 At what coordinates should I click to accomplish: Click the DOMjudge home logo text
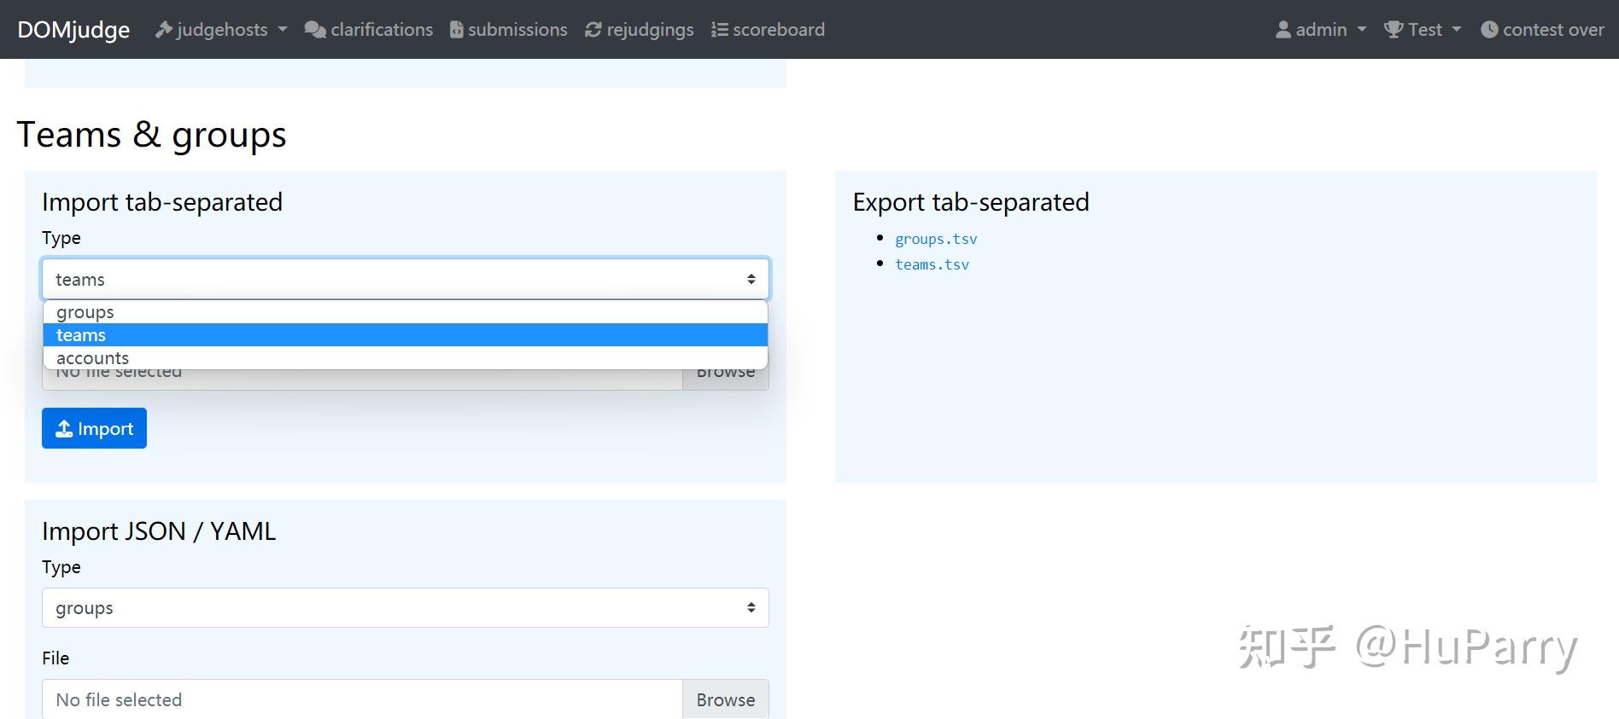click(x=73, y=30)
